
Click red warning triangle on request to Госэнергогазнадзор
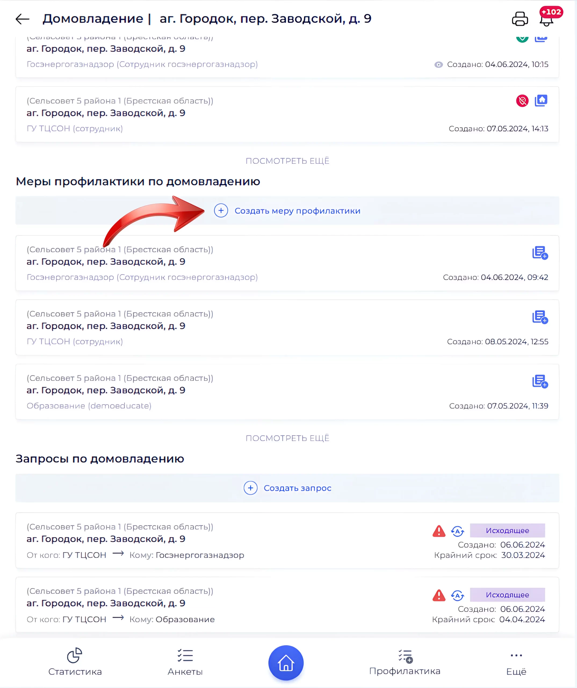[439, 531]
